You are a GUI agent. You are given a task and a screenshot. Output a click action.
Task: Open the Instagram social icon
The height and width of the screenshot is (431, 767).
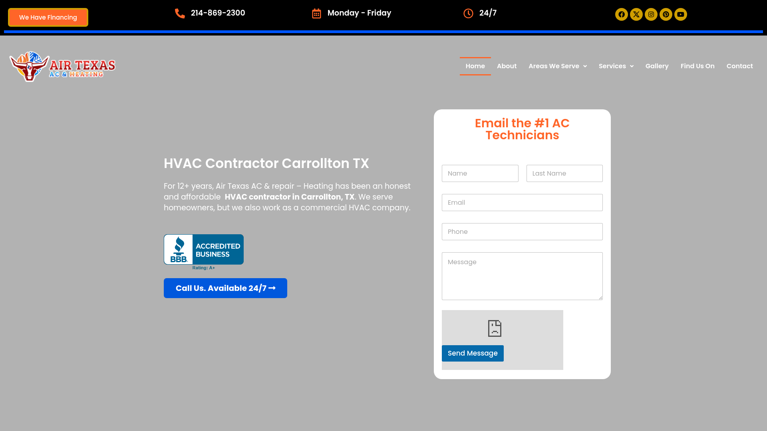coord(651,14)
